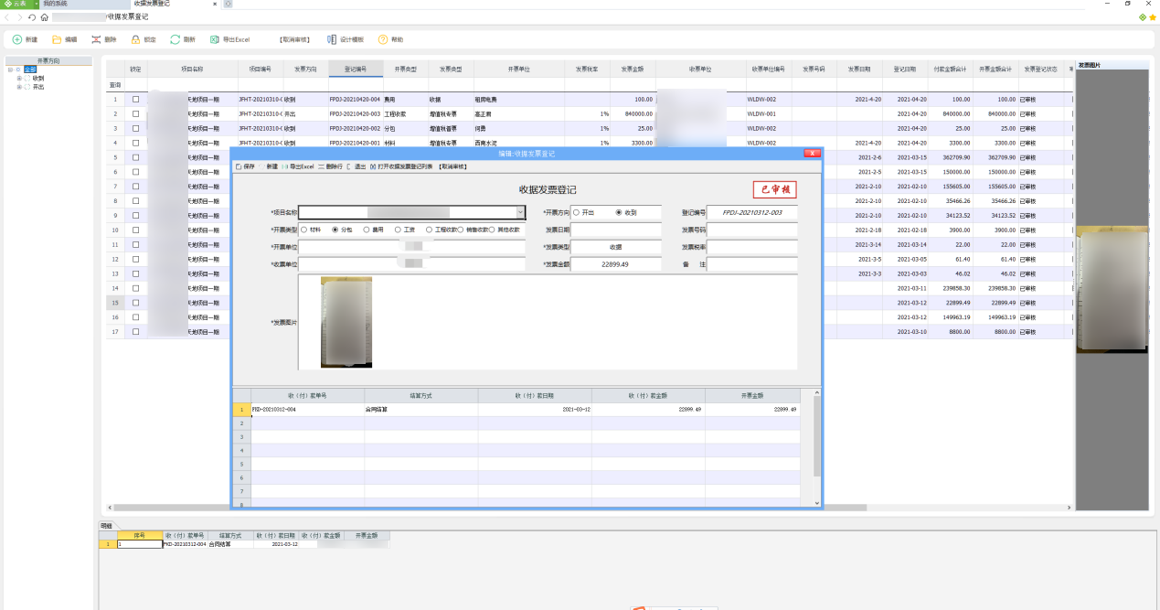
Task: Select the 开出 radio button in dialog
Action: tap(576, 212)
